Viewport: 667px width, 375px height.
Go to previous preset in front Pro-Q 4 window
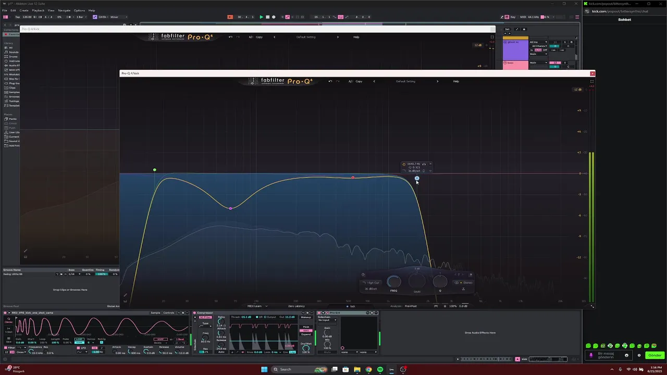[374, 81]
